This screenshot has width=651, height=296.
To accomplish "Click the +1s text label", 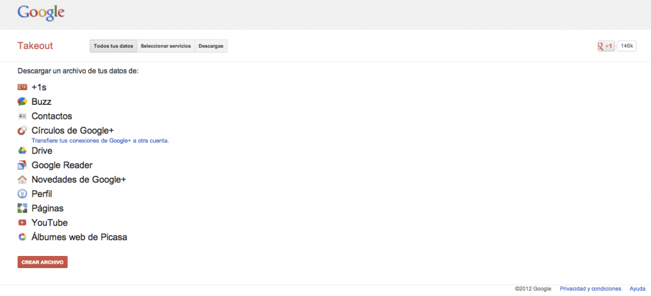I will pos(39,88).
